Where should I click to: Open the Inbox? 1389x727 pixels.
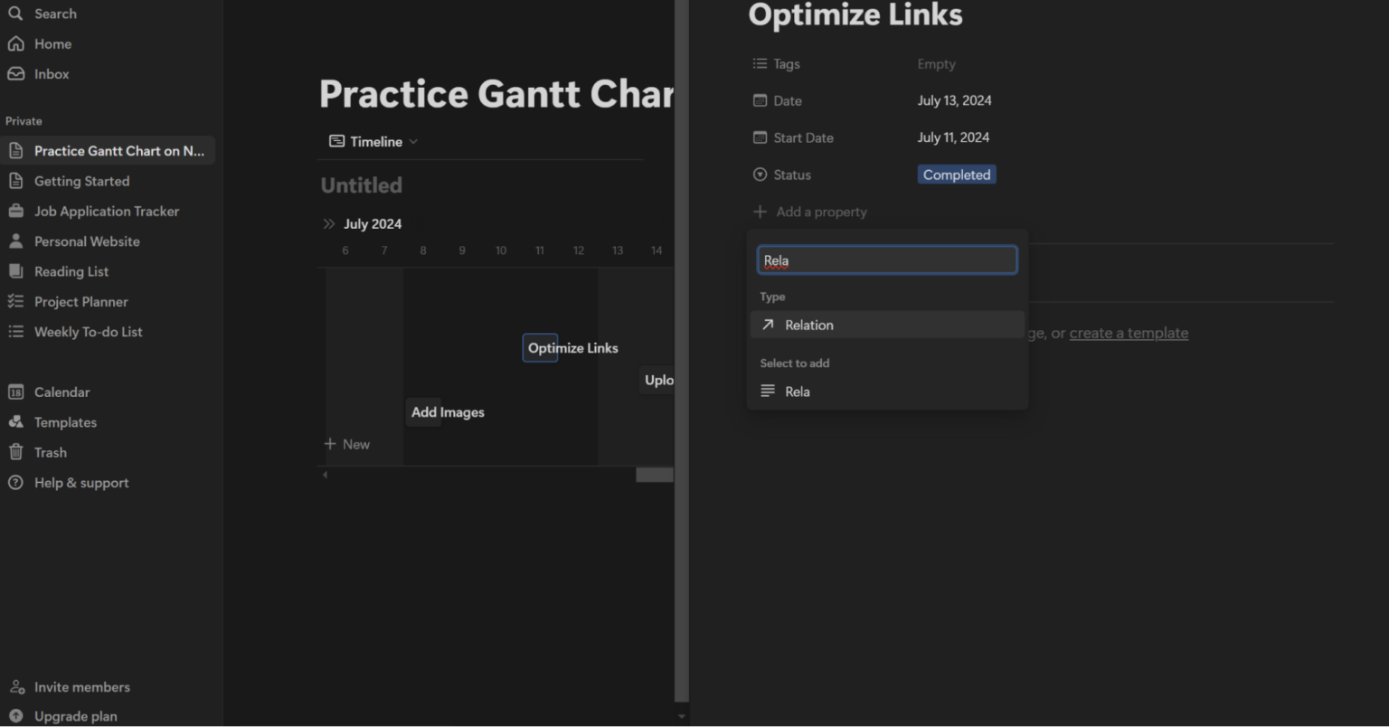tap(51, 74)
